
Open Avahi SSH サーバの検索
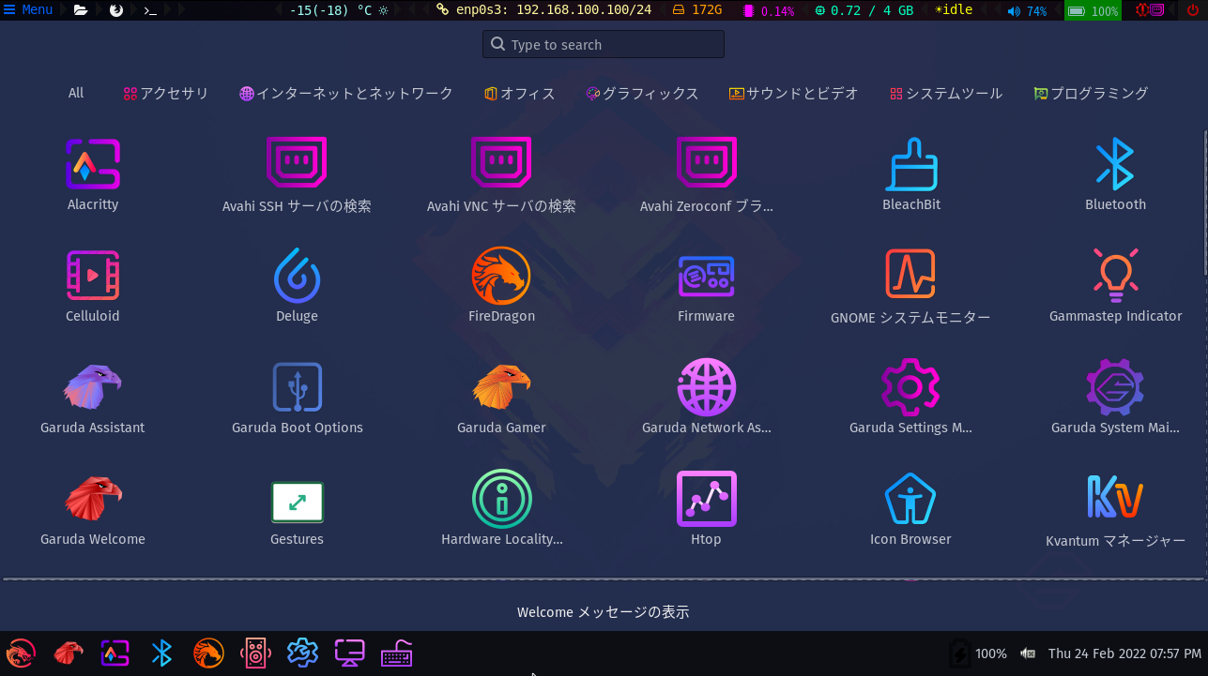tap(297, 174)
